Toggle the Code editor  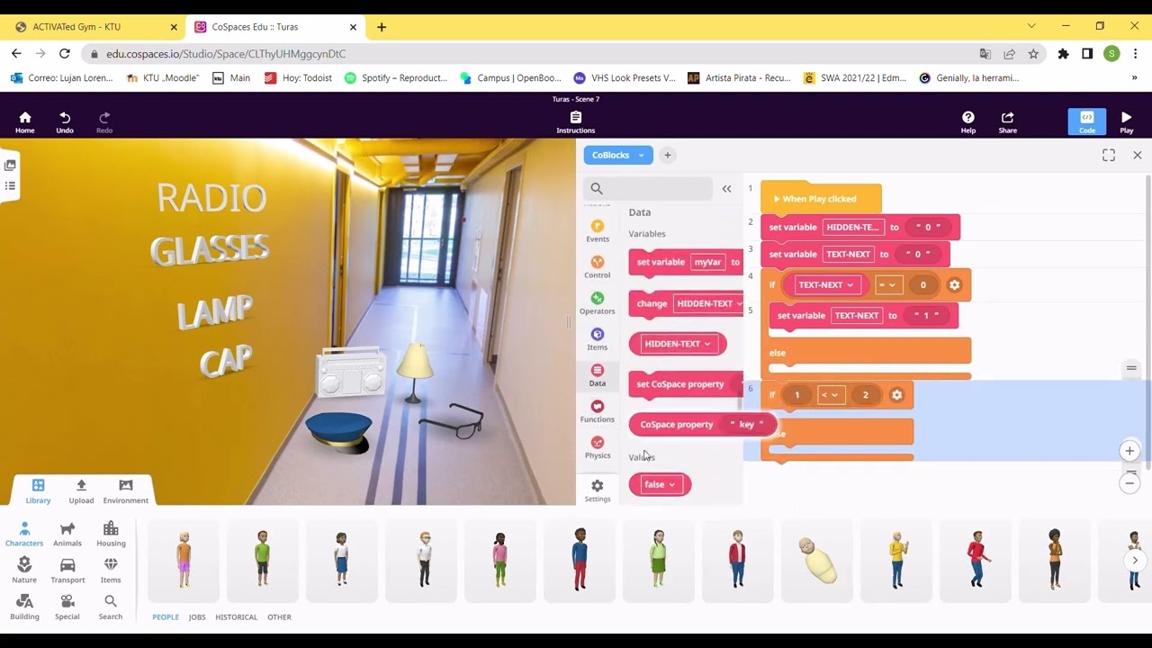click(1087, 122)
